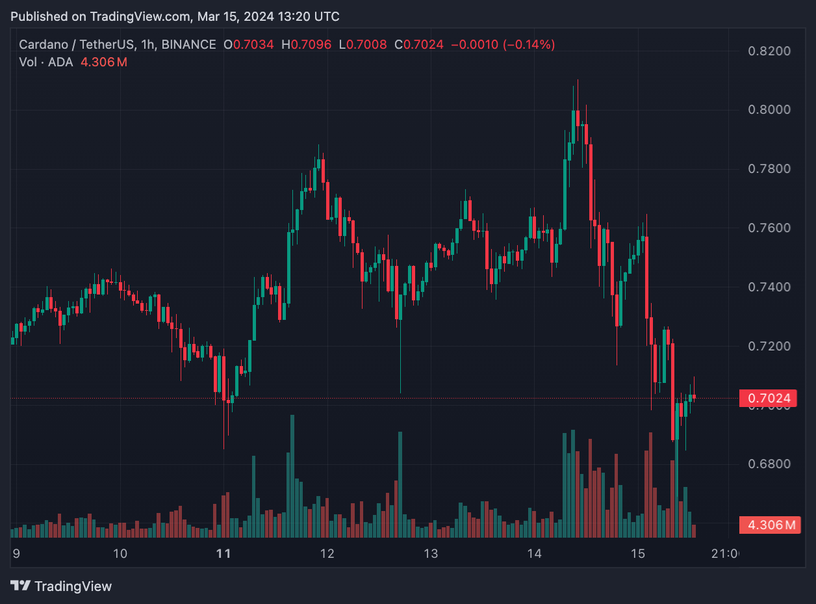Viewport: 816px width, 604px height.
Task: Click the TradingView wordmark beside the logo
Action: tap(73, 586)
